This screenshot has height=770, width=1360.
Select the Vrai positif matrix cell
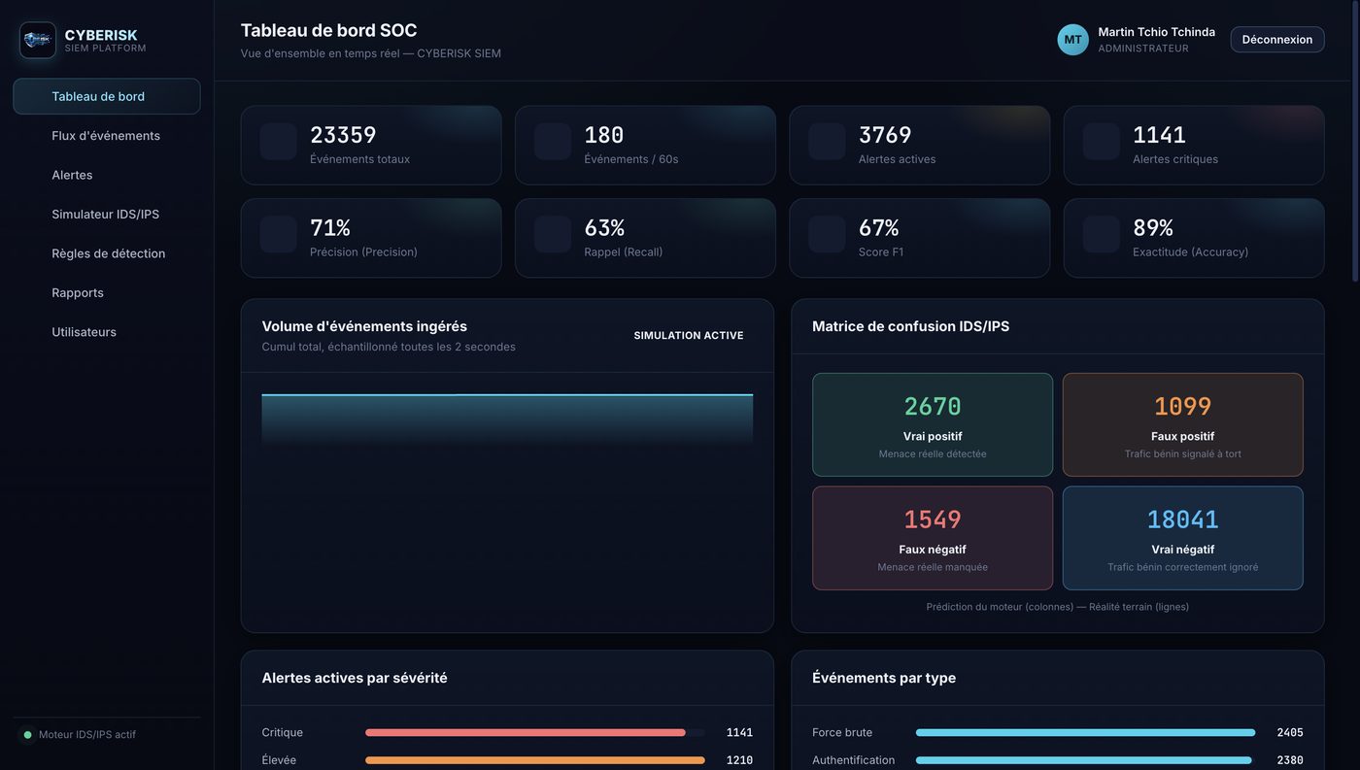tap(933, 425)
